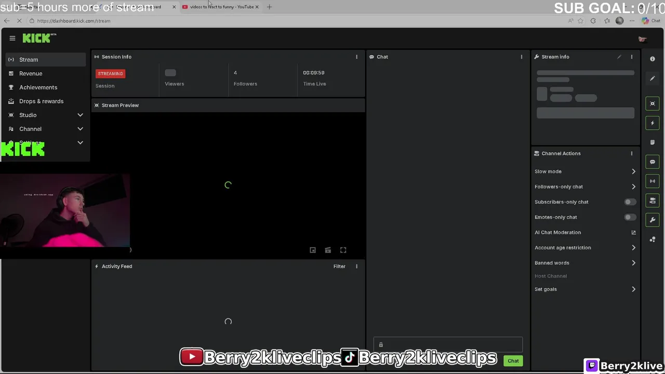
Task: Click the disabled Host Channel text
Action: (551, 276)
